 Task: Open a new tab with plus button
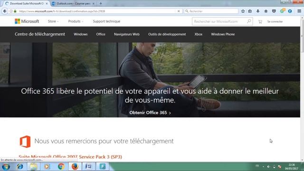click(101, 3)
